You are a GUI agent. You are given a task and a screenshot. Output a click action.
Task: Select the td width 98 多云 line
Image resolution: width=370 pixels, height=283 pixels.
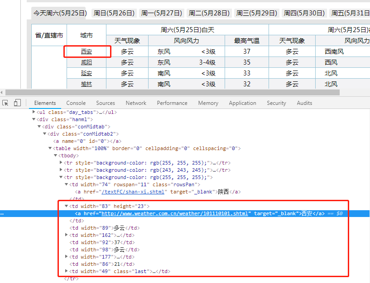point(105,250)
